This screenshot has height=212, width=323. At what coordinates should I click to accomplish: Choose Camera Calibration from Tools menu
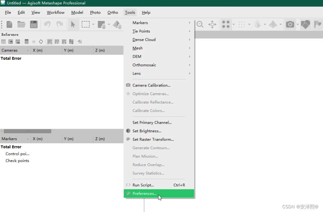click(x=159, y=85)
